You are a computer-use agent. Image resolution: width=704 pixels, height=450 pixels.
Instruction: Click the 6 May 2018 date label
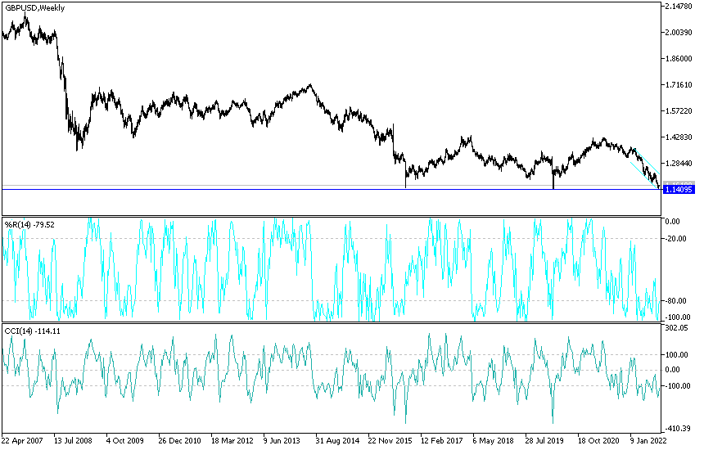[493, 440]
